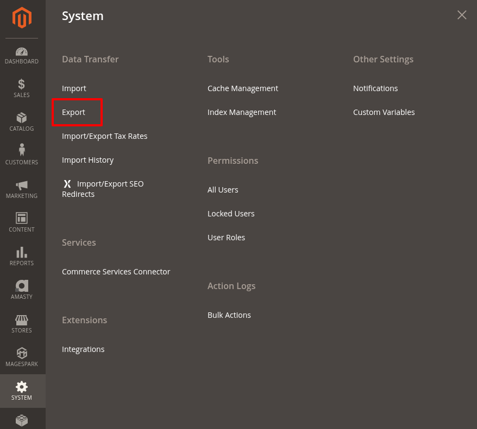
Task: Click the System panel title
Action: click(83, 16)
